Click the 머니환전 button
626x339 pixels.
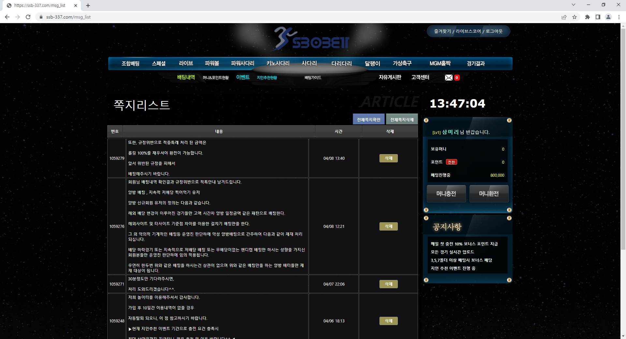click(x=489, y=194)
